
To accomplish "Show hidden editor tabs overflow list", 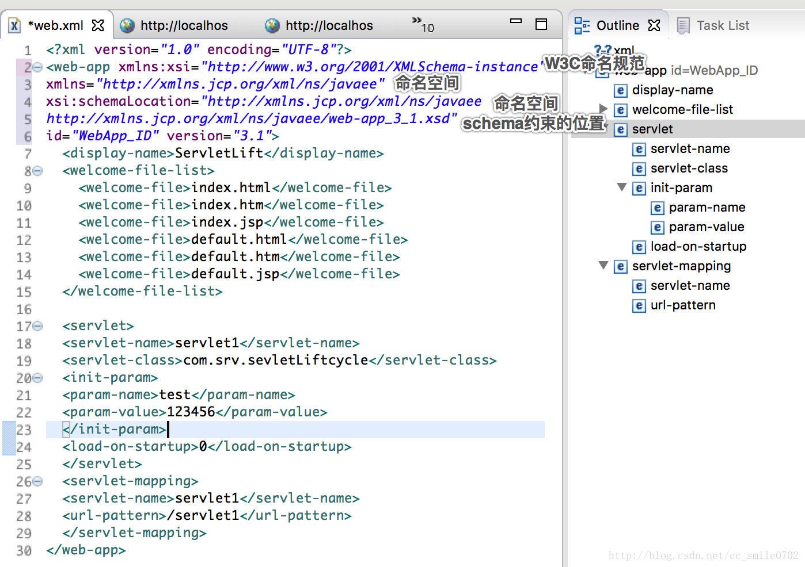I will 423,25.
